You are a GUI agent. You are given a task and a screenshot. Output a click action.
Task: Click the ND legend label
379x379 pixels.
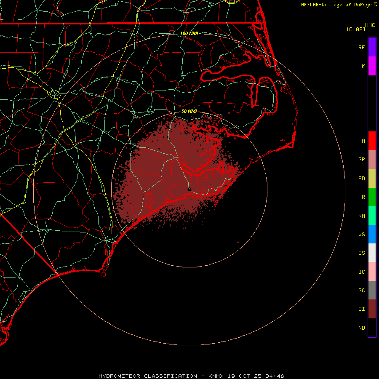[361, 328]
